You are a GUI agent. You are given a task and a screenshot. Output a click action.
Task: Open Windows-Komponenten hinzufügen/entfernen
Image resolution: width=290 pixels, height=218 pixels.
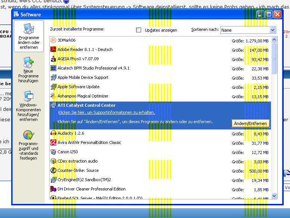28,106
